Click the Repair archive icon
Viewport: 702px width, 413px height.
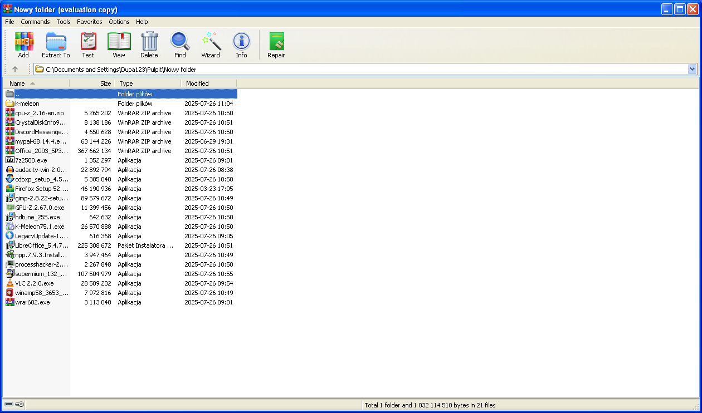276,45
